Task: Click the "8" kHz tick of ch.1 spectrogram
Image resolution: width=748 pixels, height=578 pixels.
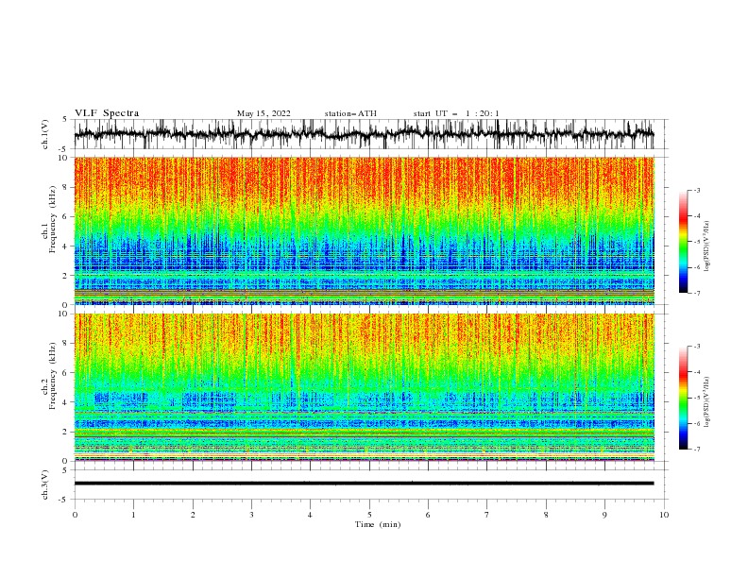Action: [66, 187]
